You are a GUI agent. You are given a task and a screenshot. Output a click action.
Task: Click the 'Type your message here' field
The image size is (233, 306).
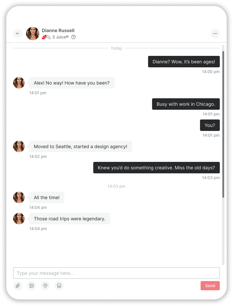116,273
